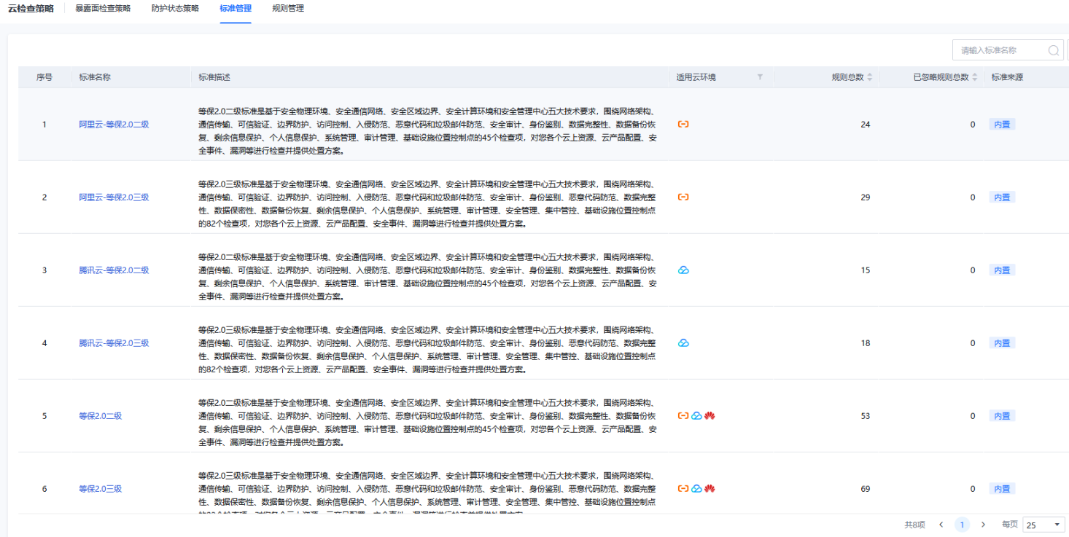Click the Alibaba Cloud icon in 阿里云-等保2.0二级 row
1069x537 pixels.
pos(683,125)
